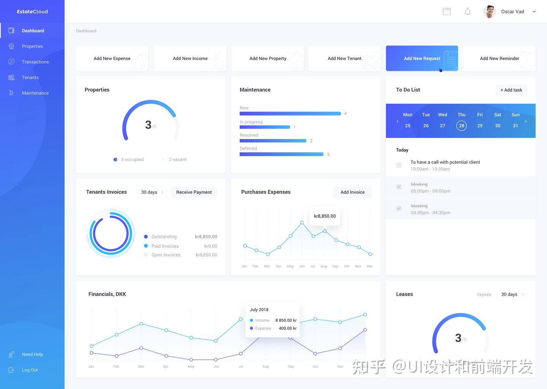Click Add New Request card

[x=422, y=58]
